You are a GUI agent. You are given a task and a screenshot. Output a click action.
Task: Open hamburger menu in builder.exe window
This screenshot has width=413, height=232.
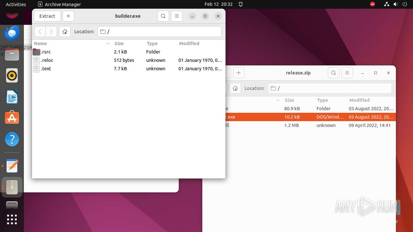pyautogui.click(x=177, y=16)
